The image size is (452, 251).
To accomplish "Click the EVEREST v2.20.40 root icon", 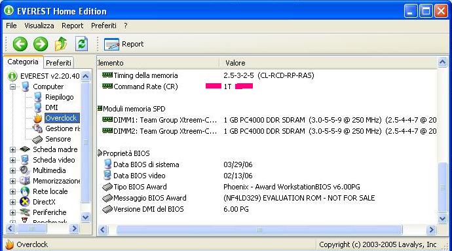I will tap(12, 76).
